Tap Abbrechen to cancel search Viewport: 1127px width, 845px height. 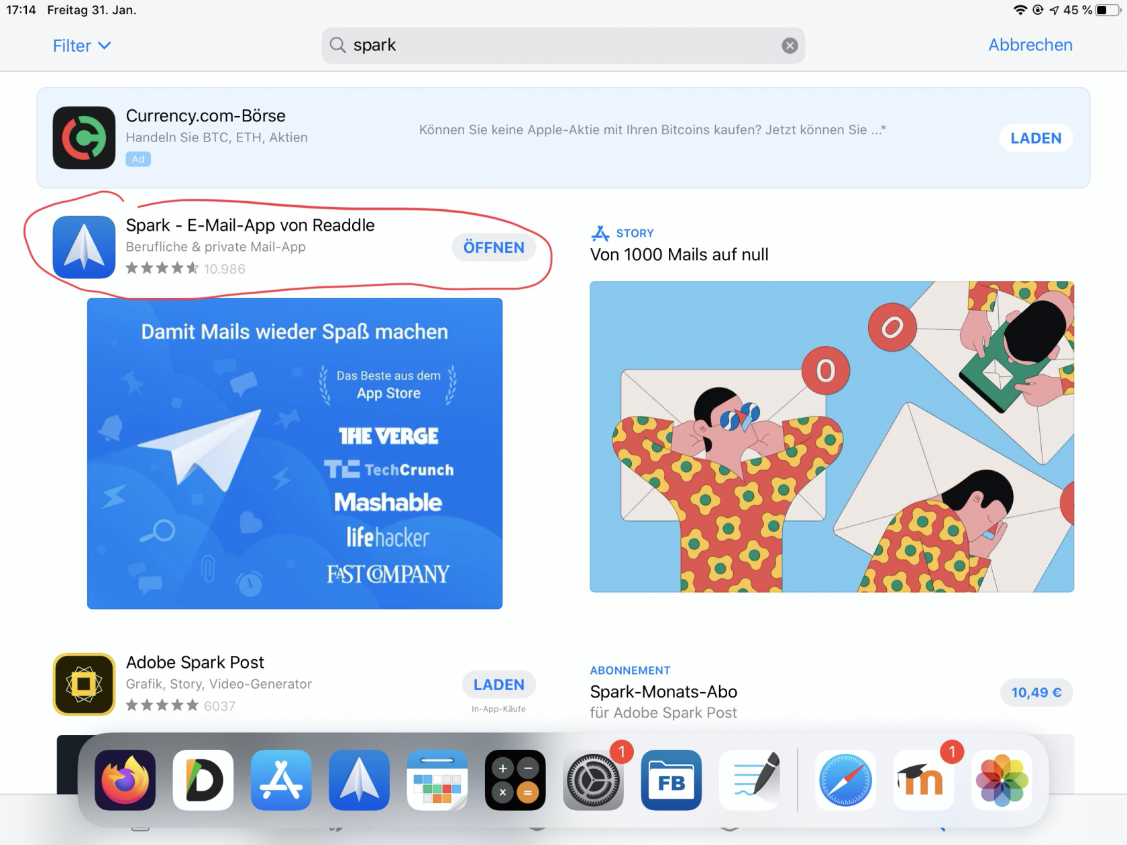coord(1030,45)
